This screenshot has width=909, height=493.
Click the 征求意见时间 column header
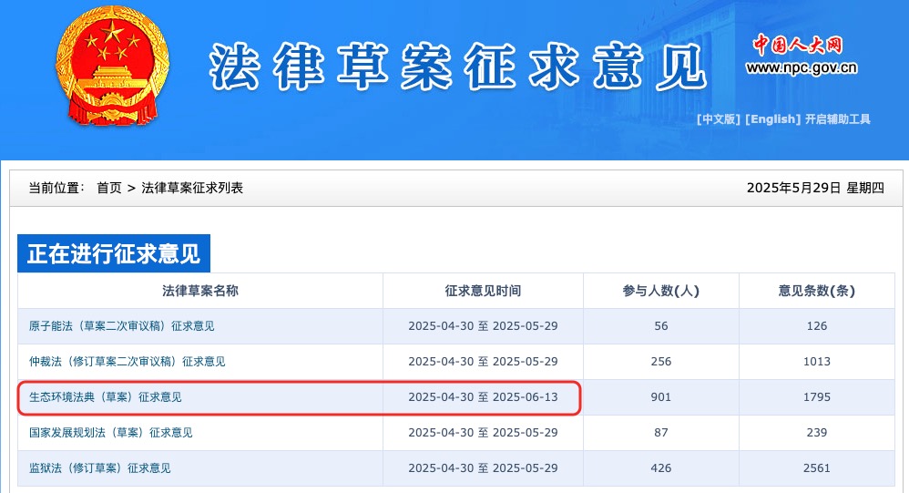483,291
